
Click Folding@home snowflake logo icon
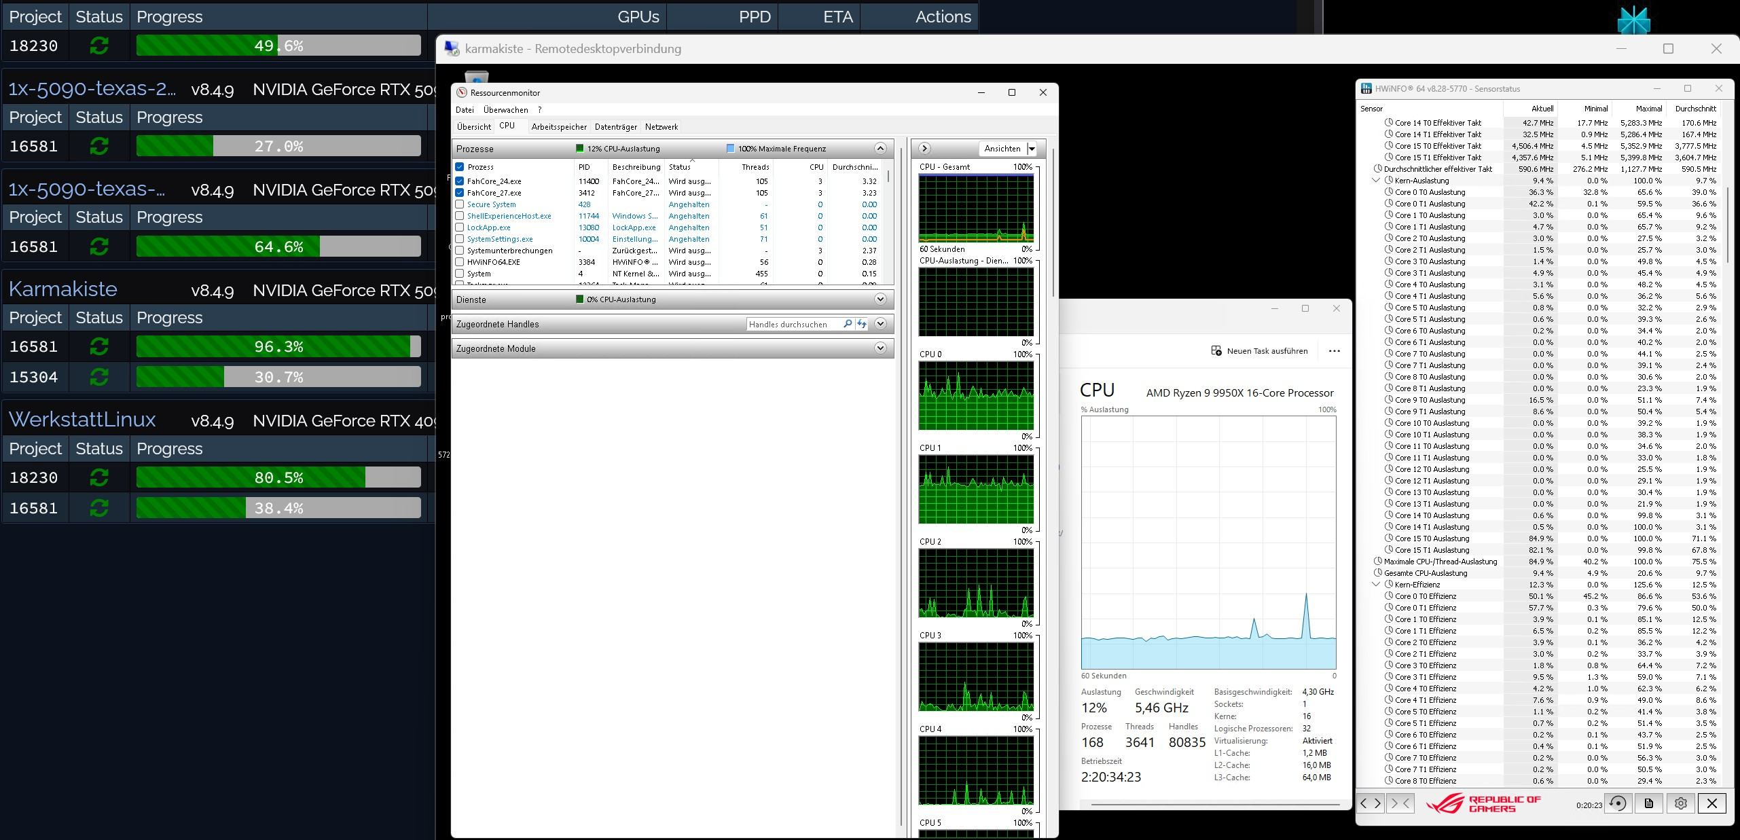(x=1633, y=19)
